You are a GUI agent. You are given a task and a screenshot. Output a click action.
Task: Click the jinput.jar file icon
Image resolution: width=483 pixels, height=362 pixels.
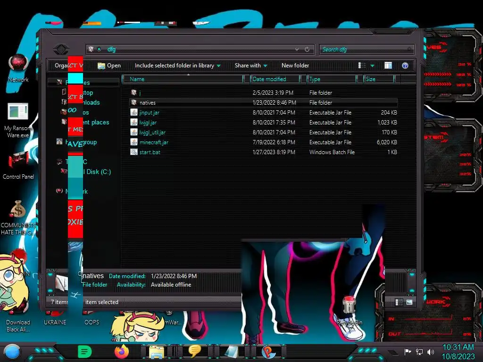133,112
